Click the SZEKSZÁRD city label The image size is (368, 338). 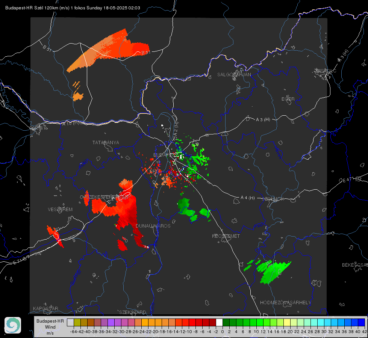click(133, 312)
